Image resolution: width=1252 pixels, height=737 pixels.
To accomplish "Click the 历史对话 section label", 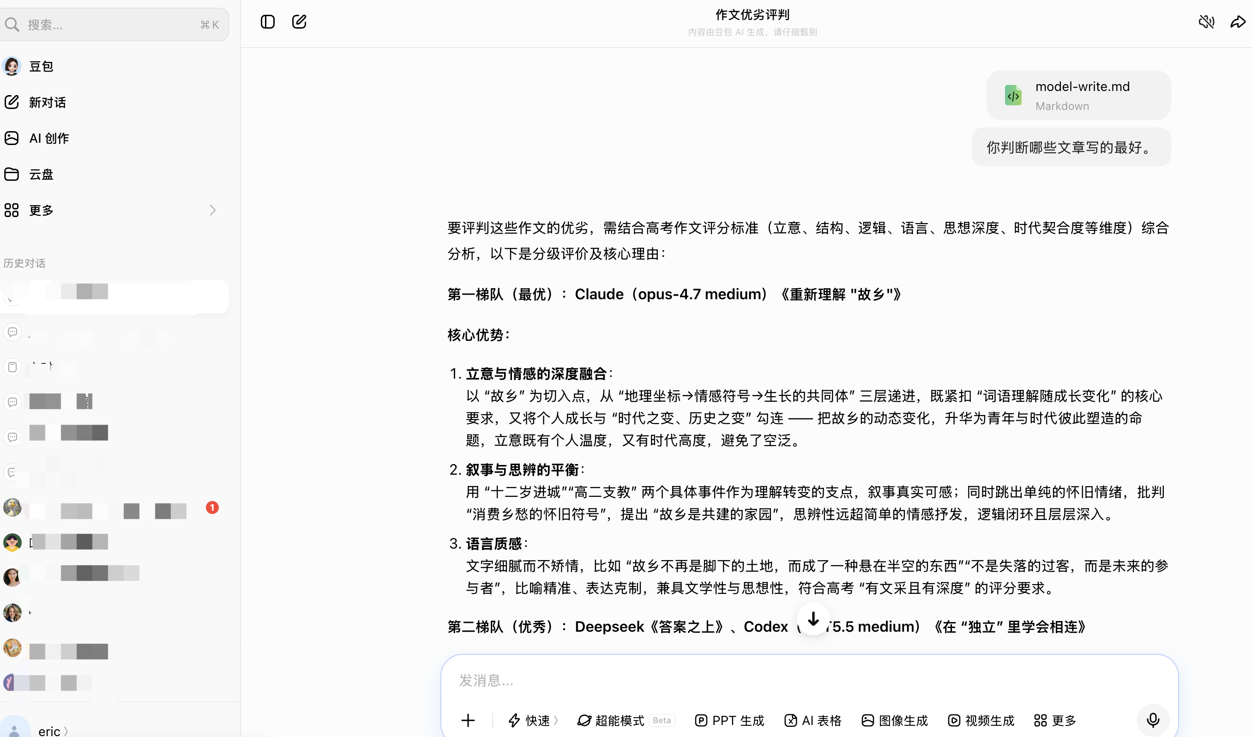I will tap(24, 263).
